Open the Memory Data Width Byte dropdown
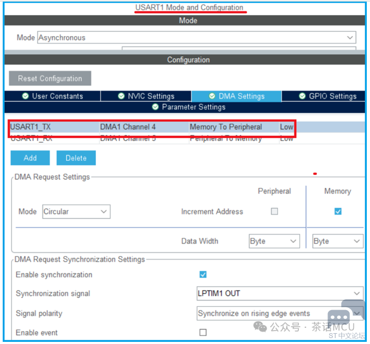Screen dimensions: 370x344 coord(338,241)
